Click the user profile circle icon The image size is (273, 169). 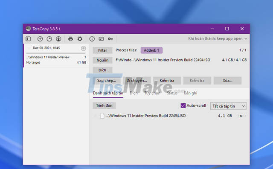pyautogui.click(x=58, y=39)
